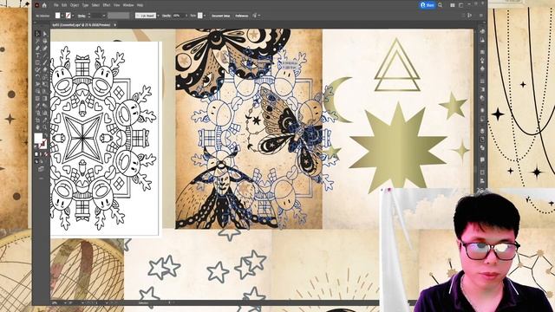555x312 pixels.
Task: Click the Share button
Action: (x=428, y=5)
